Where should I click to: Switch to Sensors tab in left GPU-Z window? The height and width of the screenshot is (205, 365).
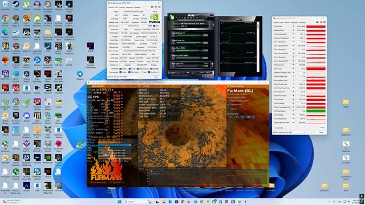pos(122,7)
